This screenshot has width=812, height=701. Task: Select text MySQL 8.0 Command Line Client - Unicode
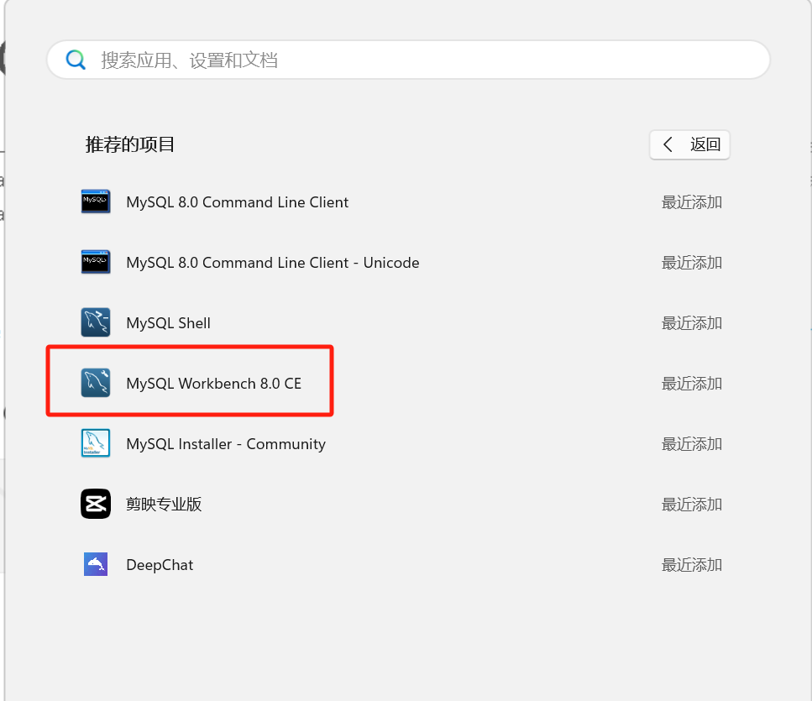tap(273, 263)
